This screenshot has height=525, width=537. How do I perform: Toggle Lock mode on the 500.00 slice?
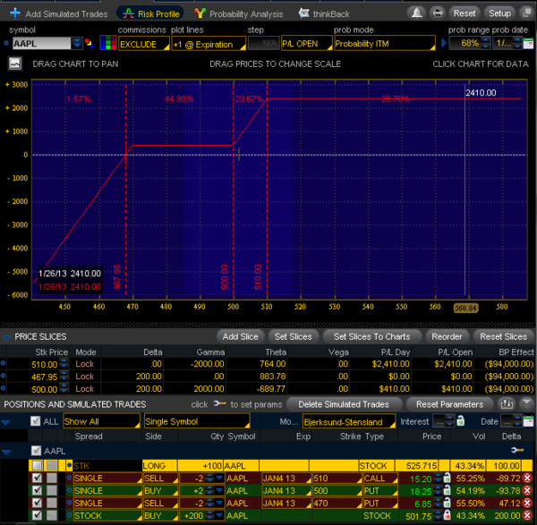pyautogui.click(x=85, y=389)
